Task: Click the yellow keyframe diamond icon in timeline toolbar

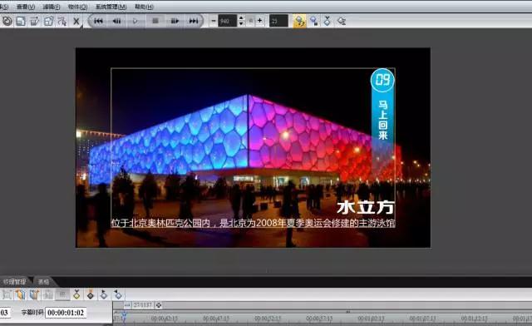Action: [x=76, y=294]
